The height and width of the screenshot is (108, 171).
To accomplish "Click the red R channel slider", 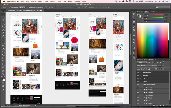I will coord(153,15).
